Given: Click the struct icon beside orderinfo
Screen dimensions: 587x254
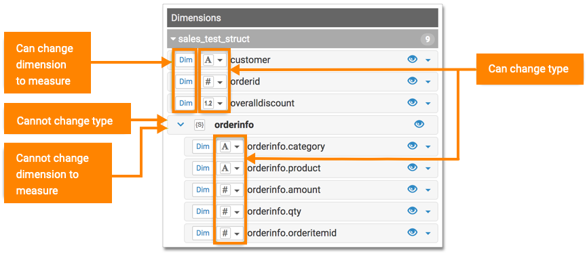Looking at the screenshot, I should point(200,125).
